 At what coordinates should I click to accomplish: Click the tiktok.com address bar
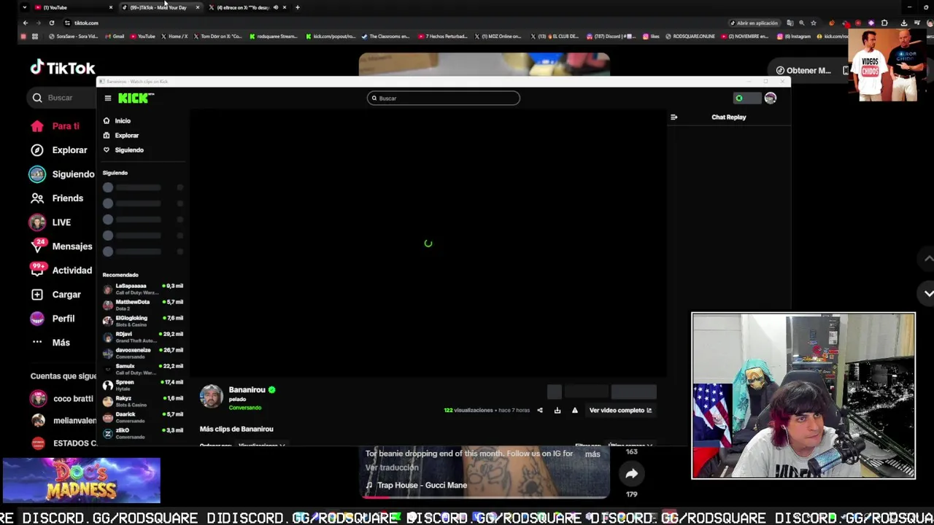(394, 23)
